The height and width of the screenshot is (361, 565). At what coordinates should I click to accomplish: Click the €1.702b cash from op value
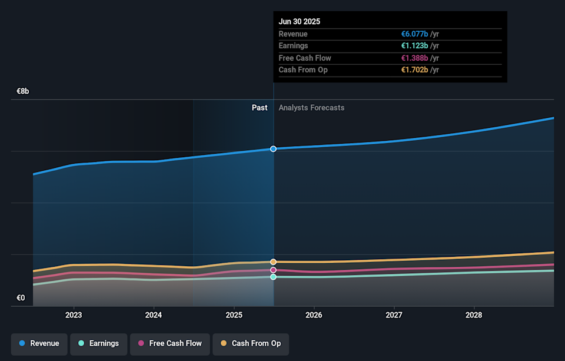pos(415,70)
